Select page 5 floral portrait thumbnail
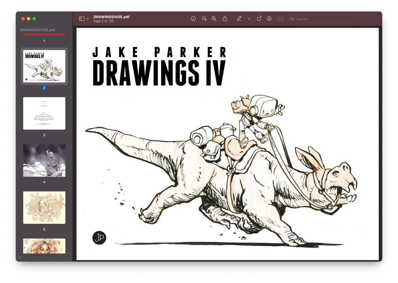The height and width of the screenshot is (283, 398). pyautogui.click(x=44, y=208)
